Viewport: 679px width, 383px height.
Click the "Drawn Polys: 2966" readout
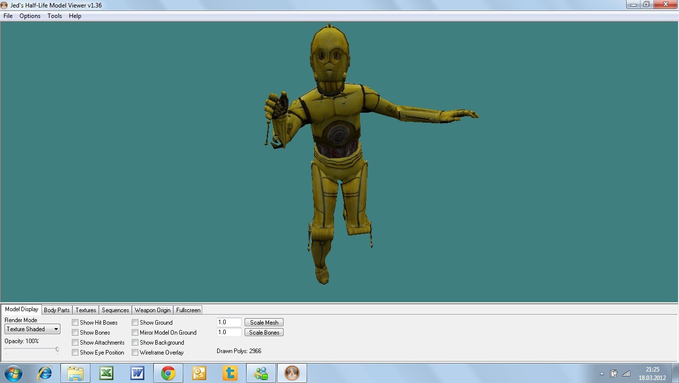(239, 351)
